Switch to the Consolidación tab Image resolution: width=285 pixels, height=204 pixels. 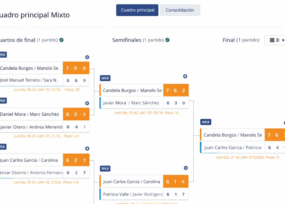pyautogui.click(x=180, y=10)
